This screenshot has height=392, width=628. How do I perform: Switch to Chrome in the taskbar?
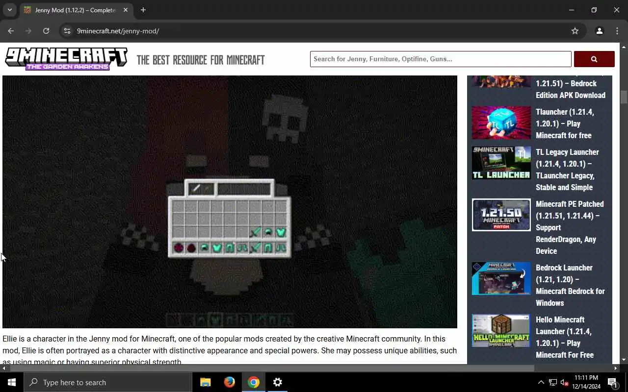click(x=253, y=382)
